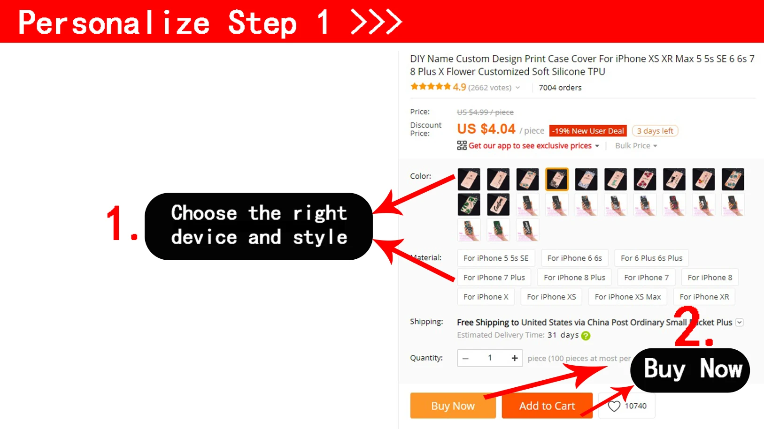Click the five-star rating icons
The image size is (764, 429).
pyautogui.click(x=430, y=87)
